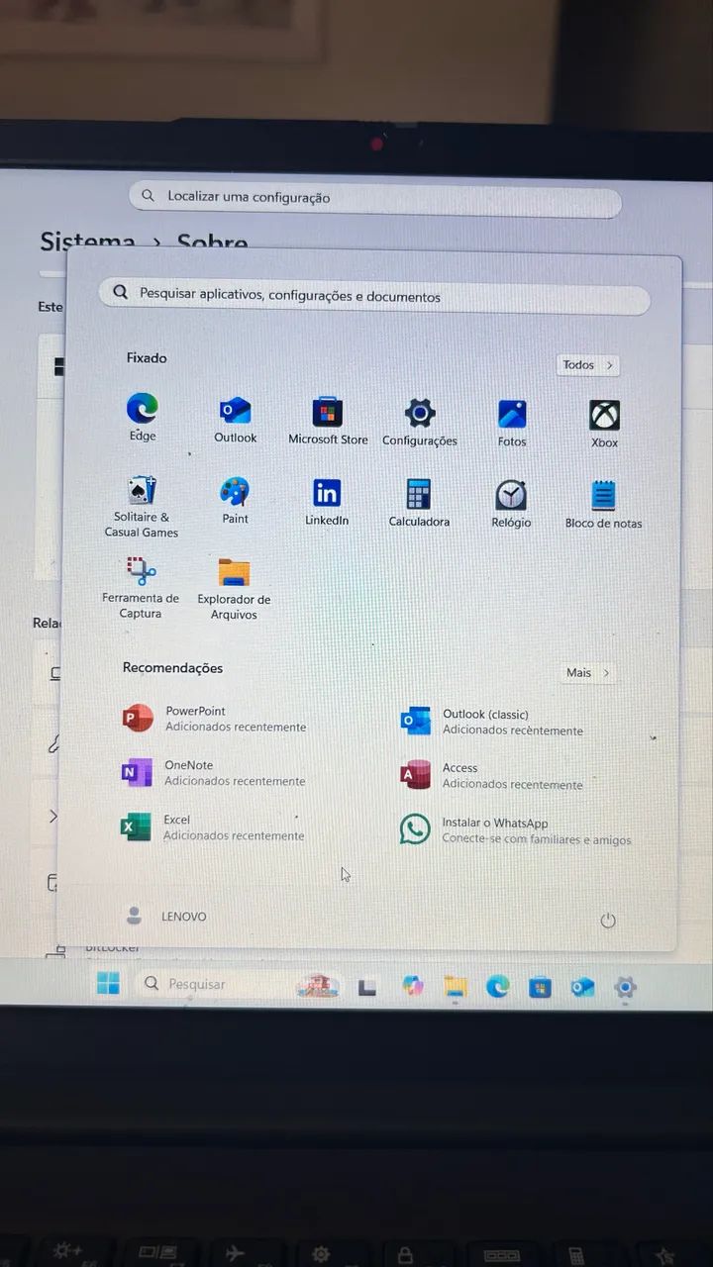713x1267 pixels.
Task: Open recommended Excel item
Action: click(212, 828)
